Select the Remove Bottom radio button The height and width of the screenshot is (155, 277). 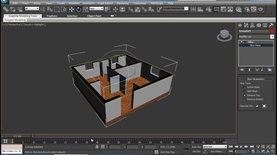245,99
